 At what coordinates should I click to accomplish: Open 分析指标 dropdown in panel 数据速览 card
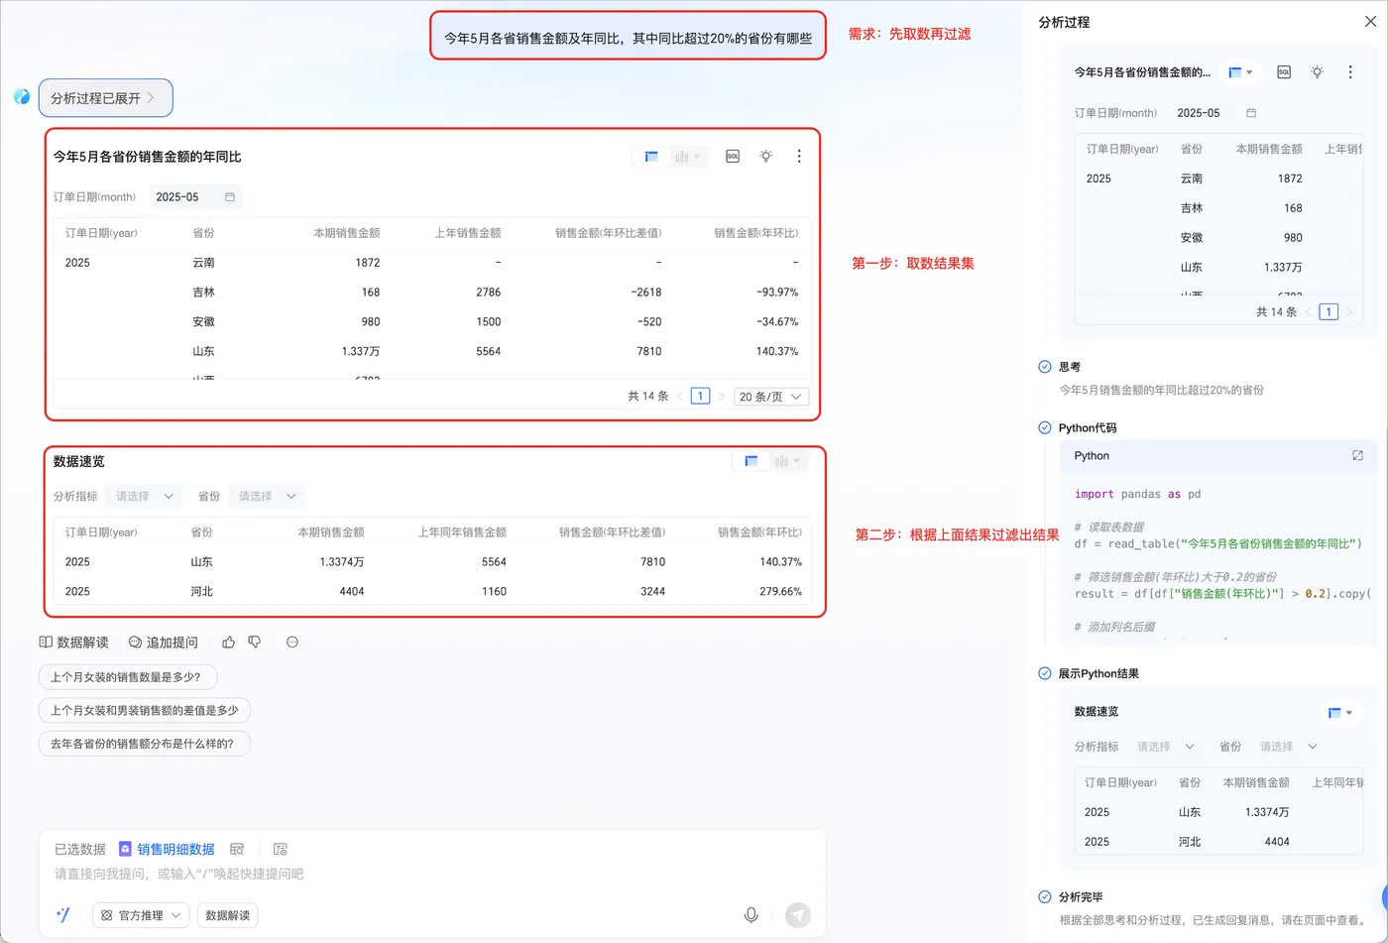pos(1166,747)
